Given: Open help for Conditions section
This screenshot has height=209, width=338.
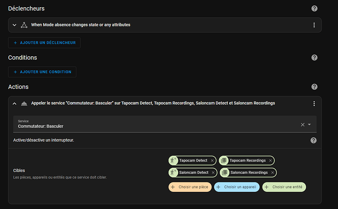Looking at the screenshot, I should [314, 58].
